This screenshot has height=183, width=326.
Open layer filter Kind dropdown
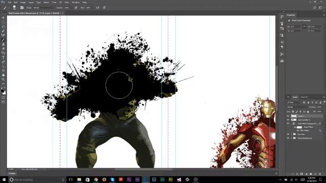[x=294, y=102]
